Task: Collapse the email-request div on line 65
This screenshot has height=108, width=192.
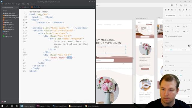Action: coord(27,39)
